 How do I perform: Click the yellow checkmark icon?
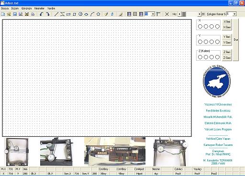tap(106, 14)
